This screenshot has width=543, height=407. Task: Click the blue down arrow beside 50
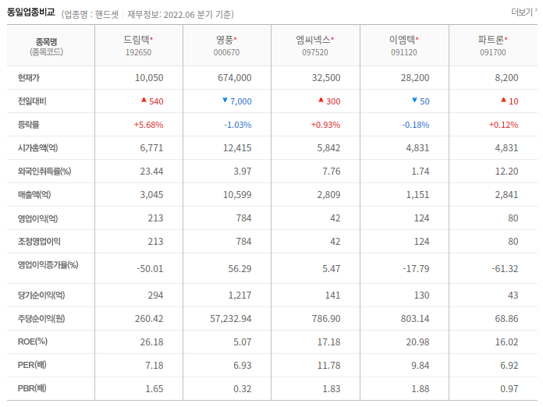tap(414, 100)
